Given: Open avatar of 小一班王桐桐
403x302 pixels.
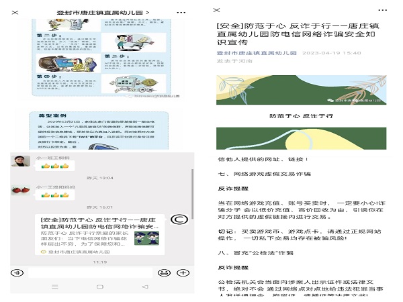Looking at the screenshot, I should (21, 161).
